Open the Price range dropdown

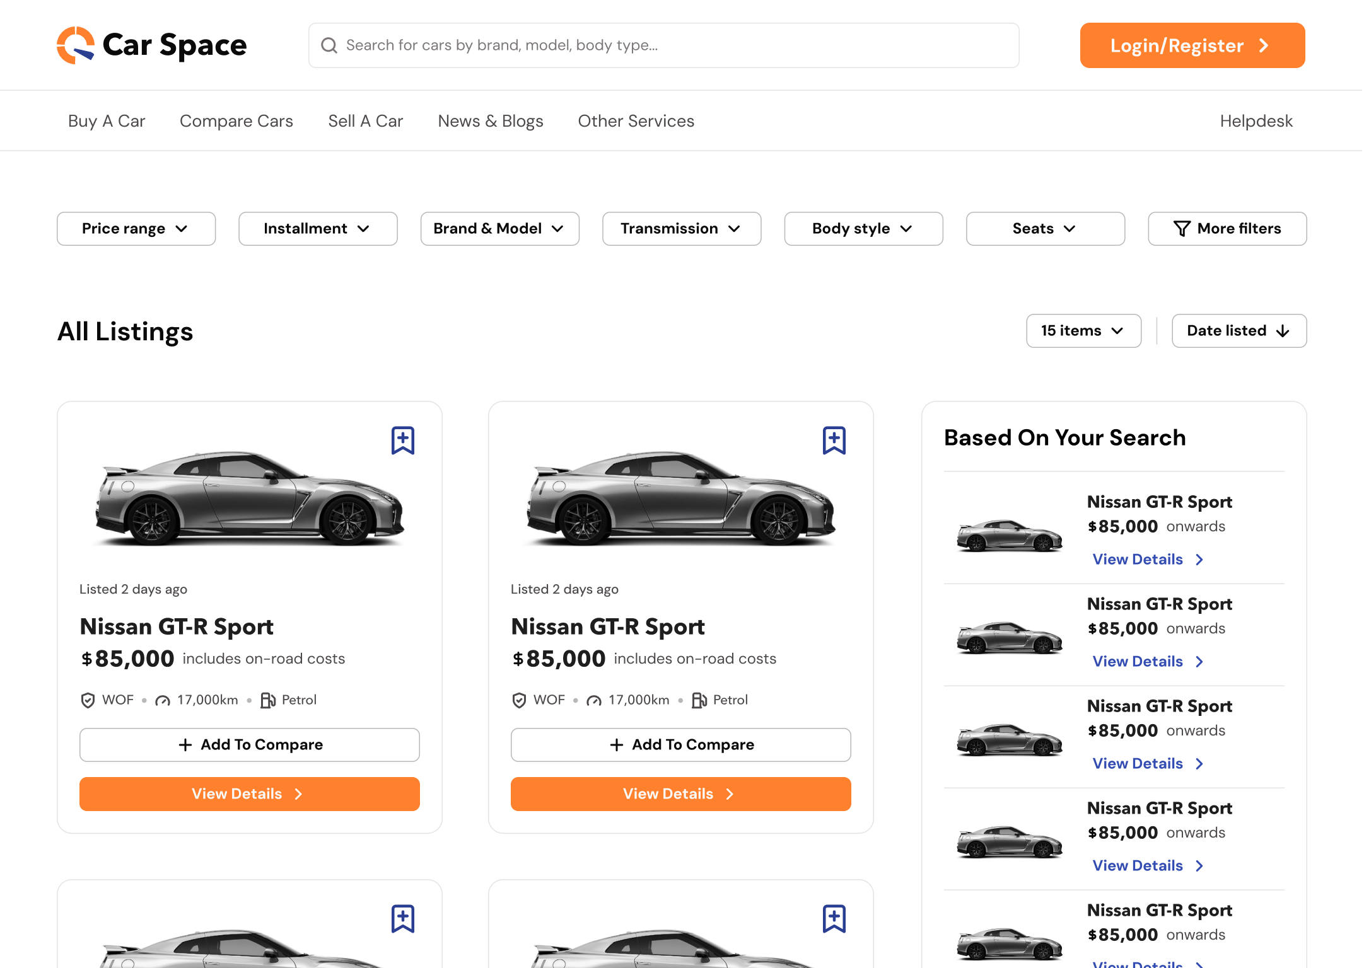(136, 229)
